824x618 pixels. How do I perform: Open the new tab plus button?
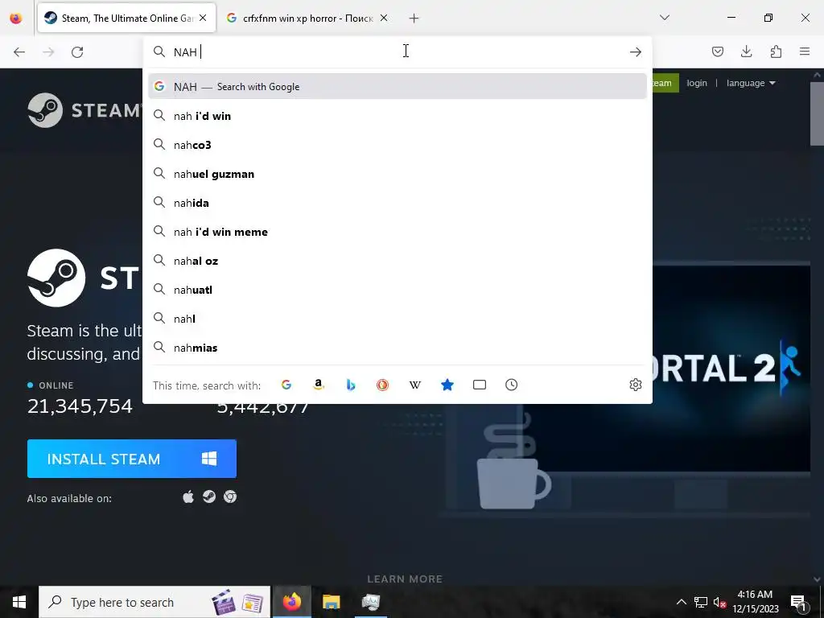414,19
